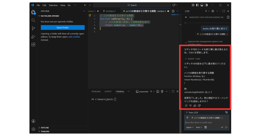Open the Explorer view in activity bar

33,12
